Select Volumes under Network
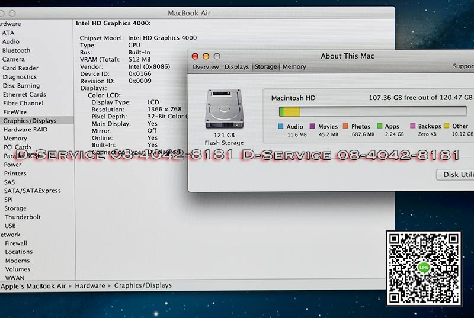The height and width of the screenshot is (318, 474). coord(18,269)
